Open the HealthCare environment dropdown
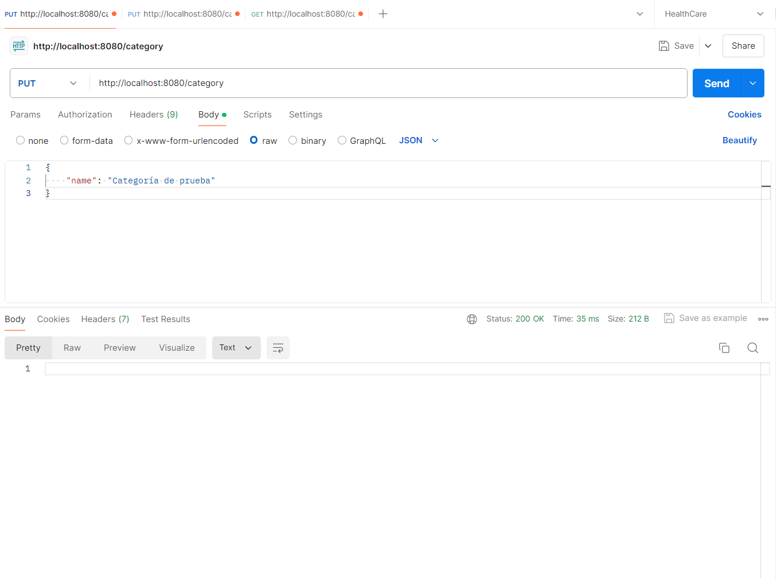Screen dimensions: 777x580 [x=714, y=14]
